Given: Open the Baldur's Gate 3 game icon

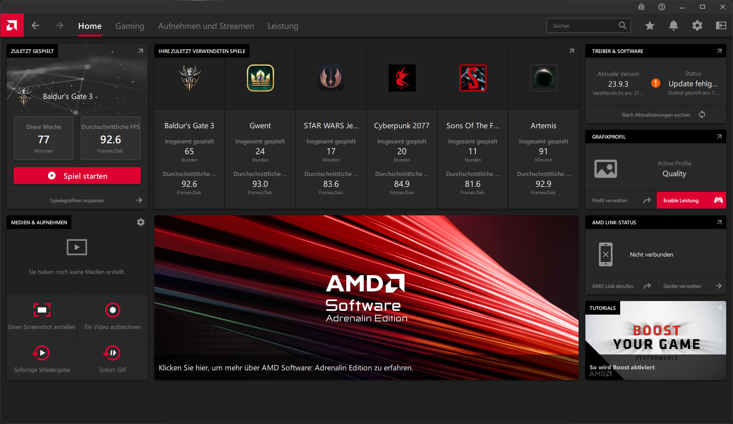Looking at the screenshot, I should coord(190,78).
